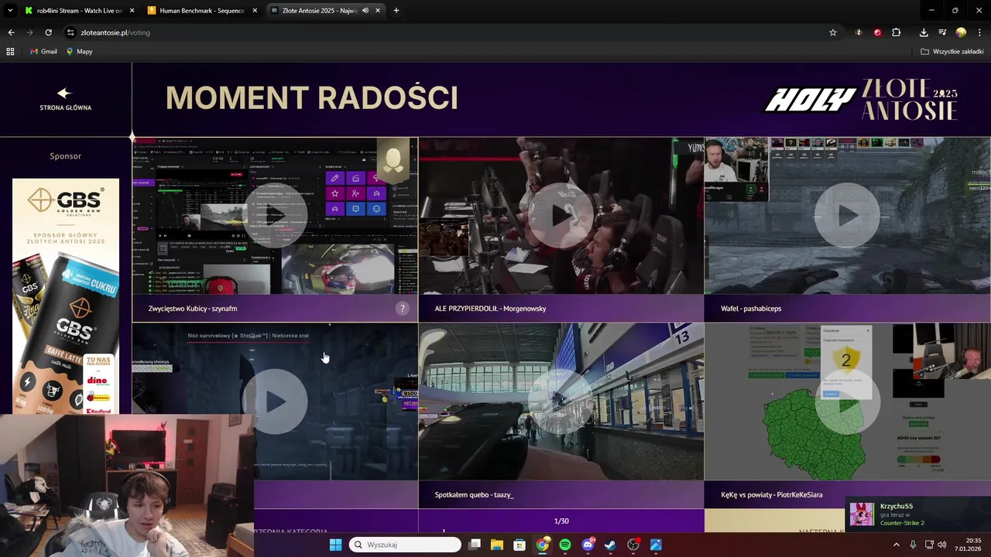Image resolution: width=991 pixels, height=557 pixels.
Task: Switch to the Human Benchmark tab
Action: click(x=201, y=11)
